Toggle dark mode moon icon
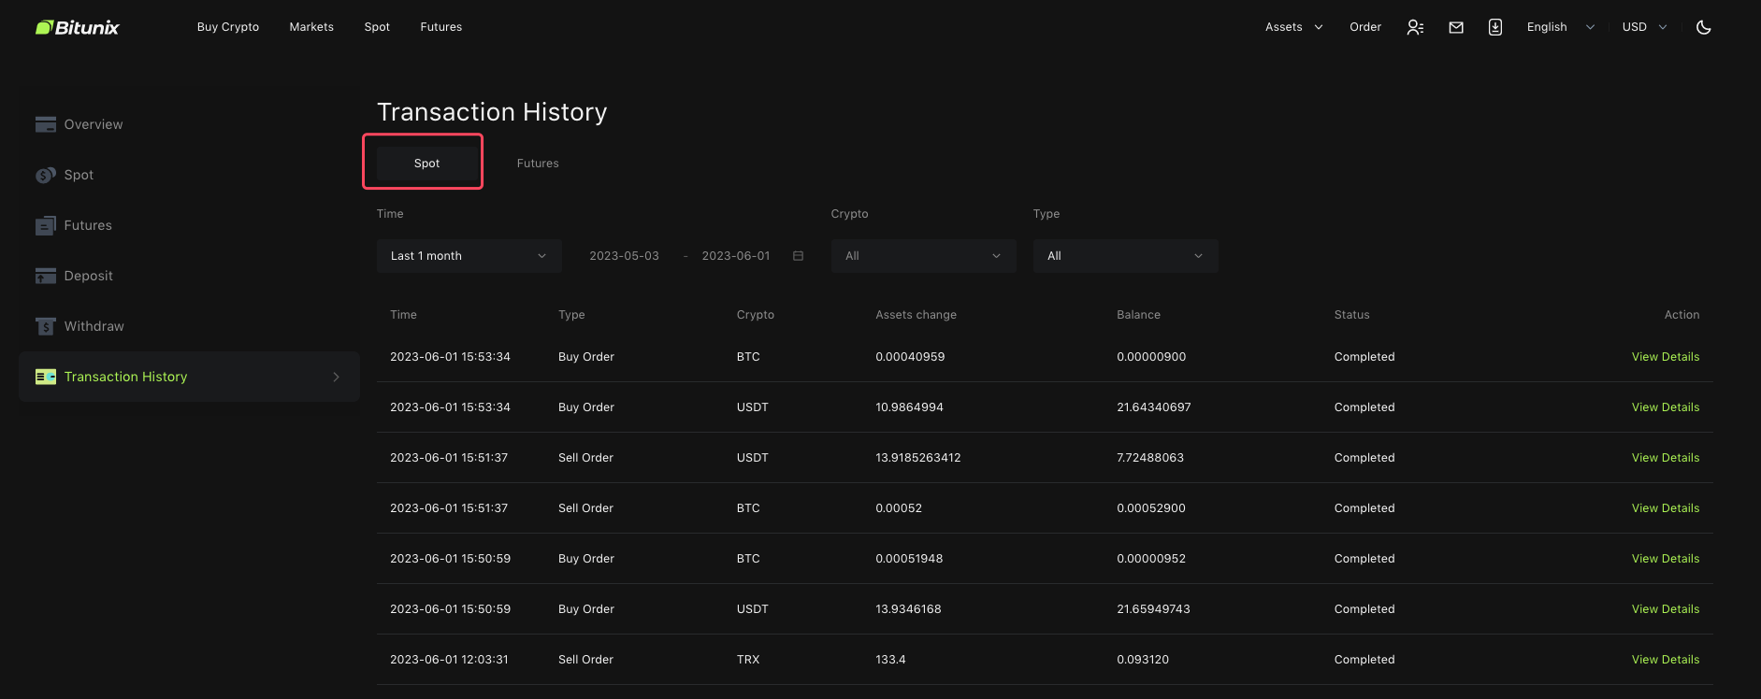Screen dimensions: 1761x699 [x=1704, y=27]
